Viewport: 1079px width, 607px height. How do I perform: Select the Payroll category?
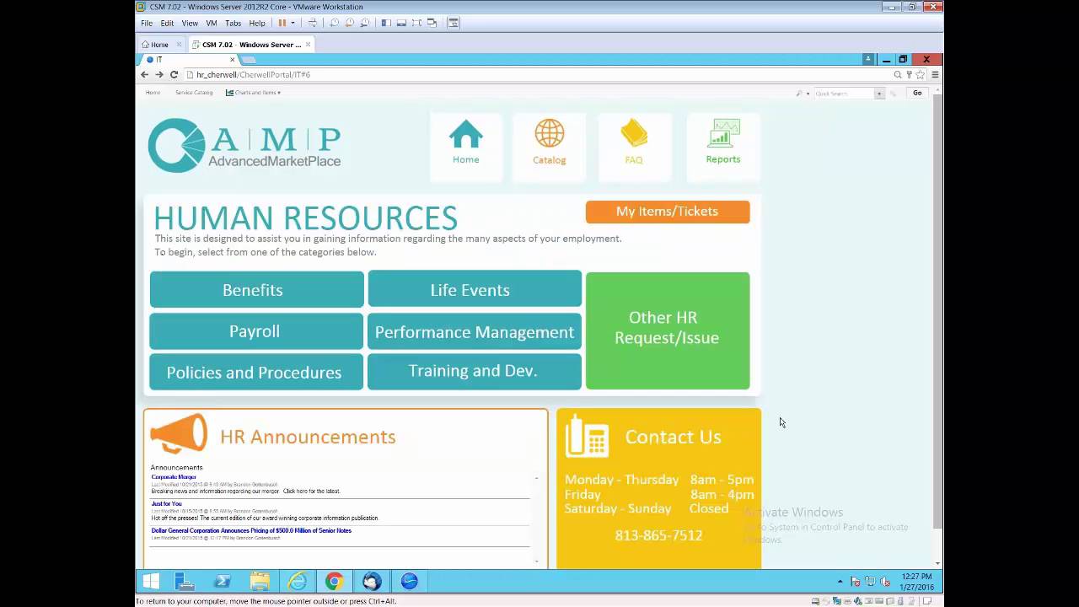(256, 331)
